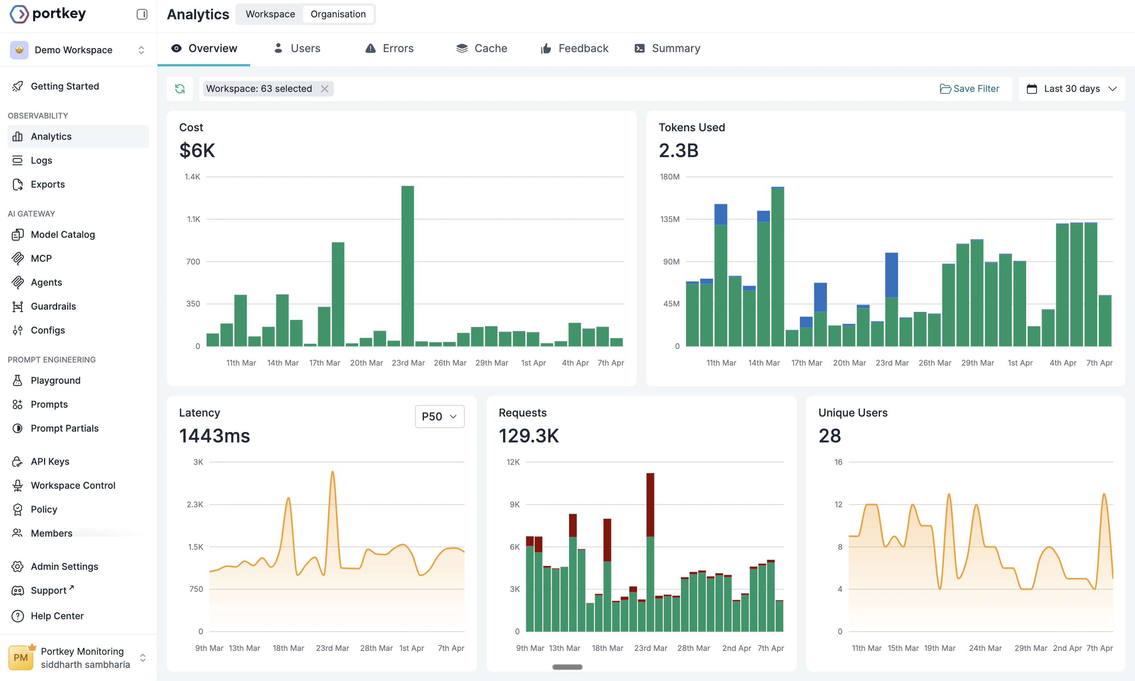The image size is (1135, 681).
Task: Open the Prompt Playground
Action: pyautogui.click(x=56, y=380)
